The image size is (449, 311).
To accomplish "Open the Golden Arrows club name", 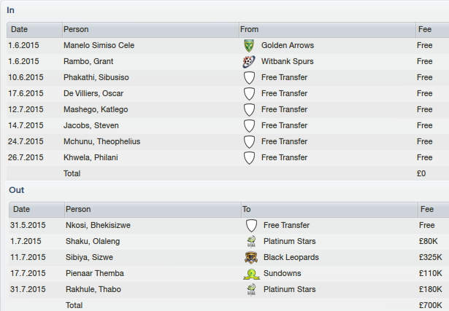I will point(288,45).
